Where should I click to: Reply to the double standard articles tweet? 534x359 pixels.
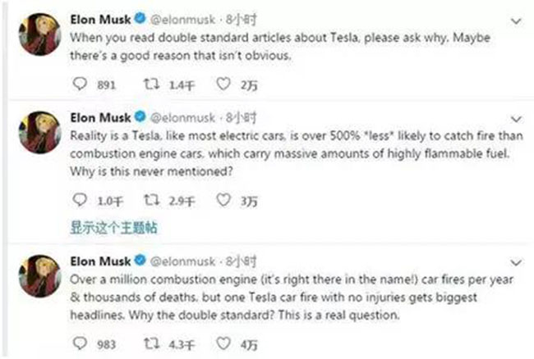click(80, 84)
